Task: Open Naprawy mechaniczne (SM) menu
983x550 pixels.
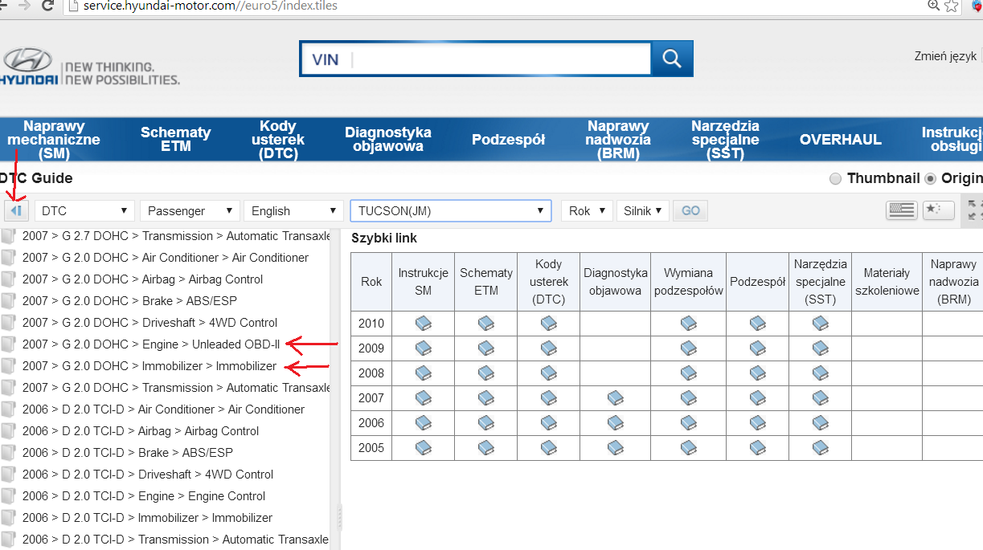Action: 54,139
